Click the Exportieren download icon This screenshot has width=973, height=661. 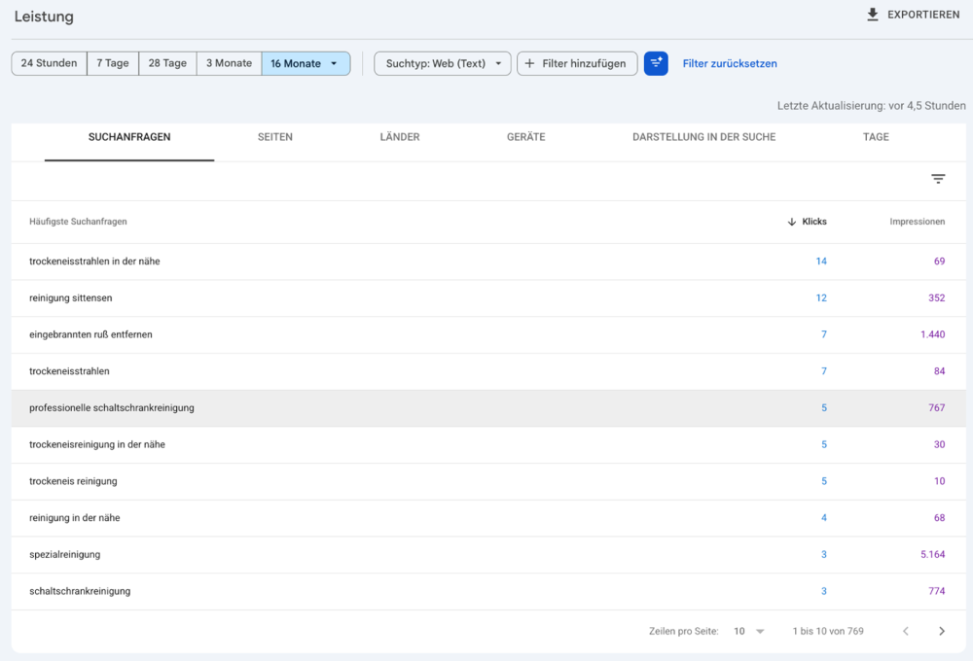(873, 15)
